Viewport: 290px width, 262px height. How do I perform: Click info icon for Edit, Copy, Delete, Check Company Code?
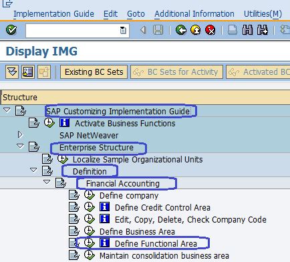pyautogui.click(x=104, y=219)
